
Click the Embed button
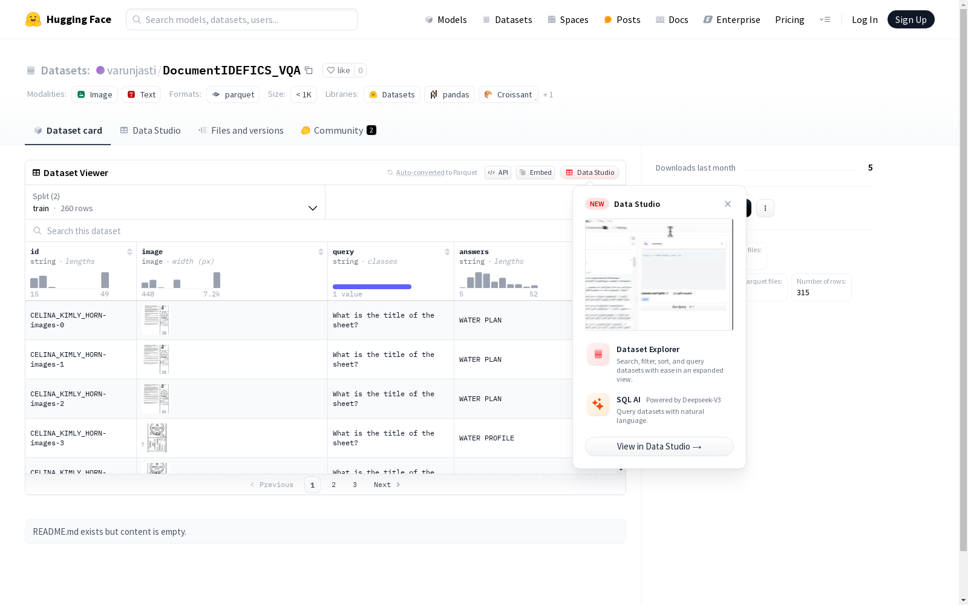pyautogui.click(x=535, y=172)
